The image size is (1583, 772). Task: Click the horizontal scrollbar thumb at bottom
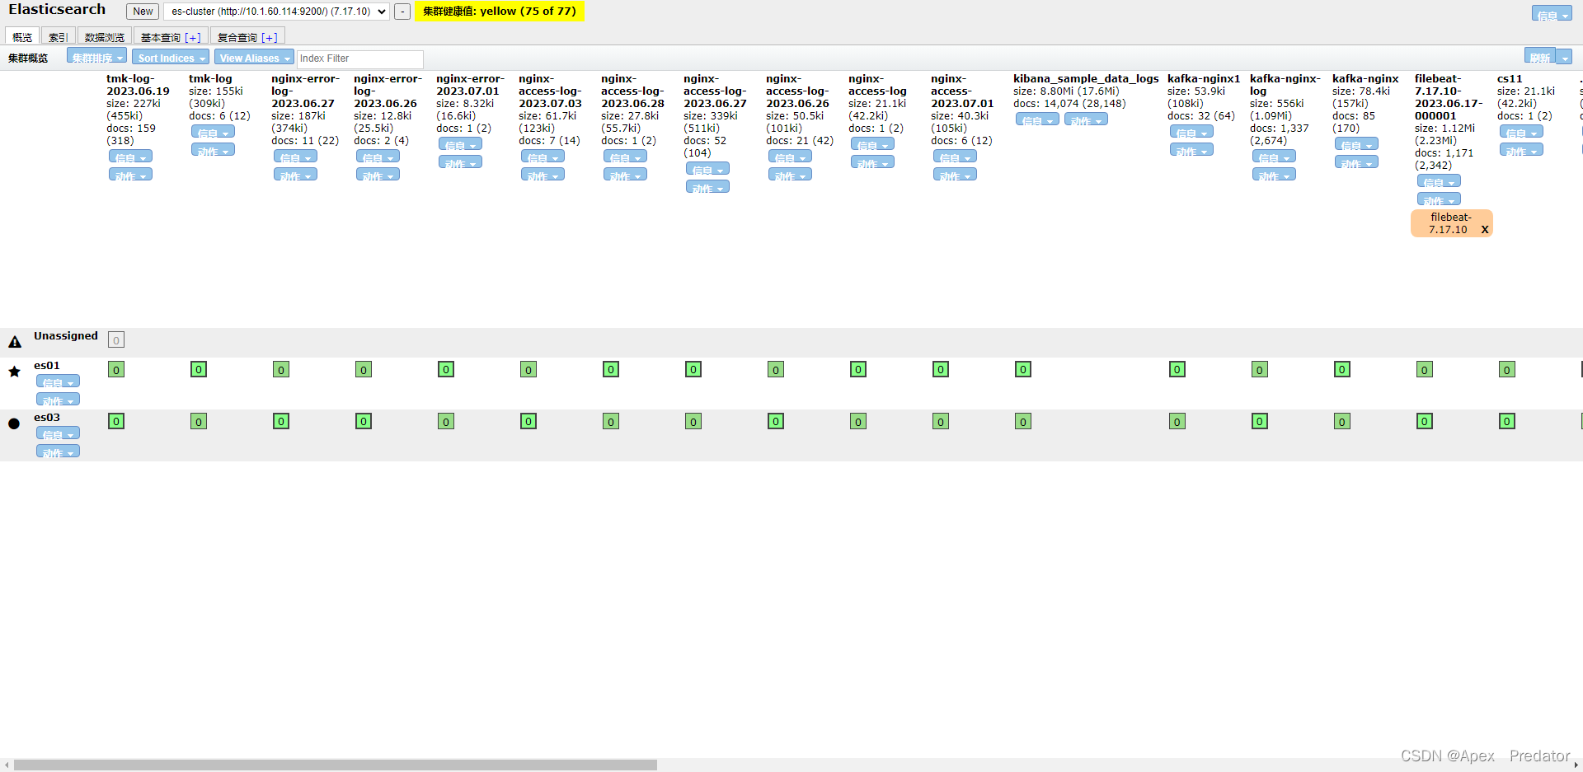pyautogui.click(x=336, y=765)
